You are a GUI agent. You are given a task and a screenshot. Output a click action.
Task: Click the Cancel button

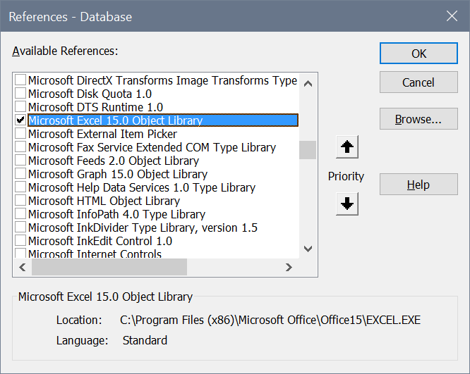pos(418,82)
